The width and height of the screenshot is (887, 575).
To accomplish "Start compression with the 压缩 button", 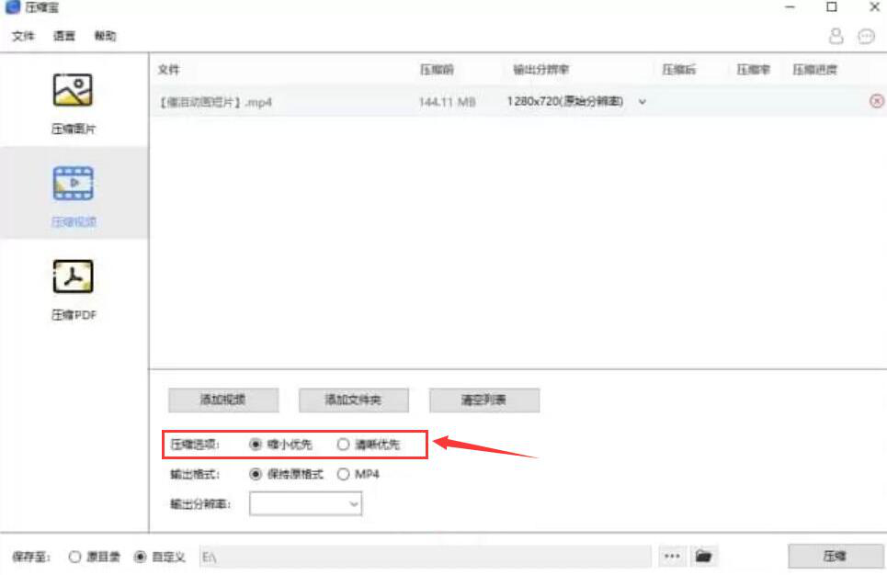I will point(836,557).
